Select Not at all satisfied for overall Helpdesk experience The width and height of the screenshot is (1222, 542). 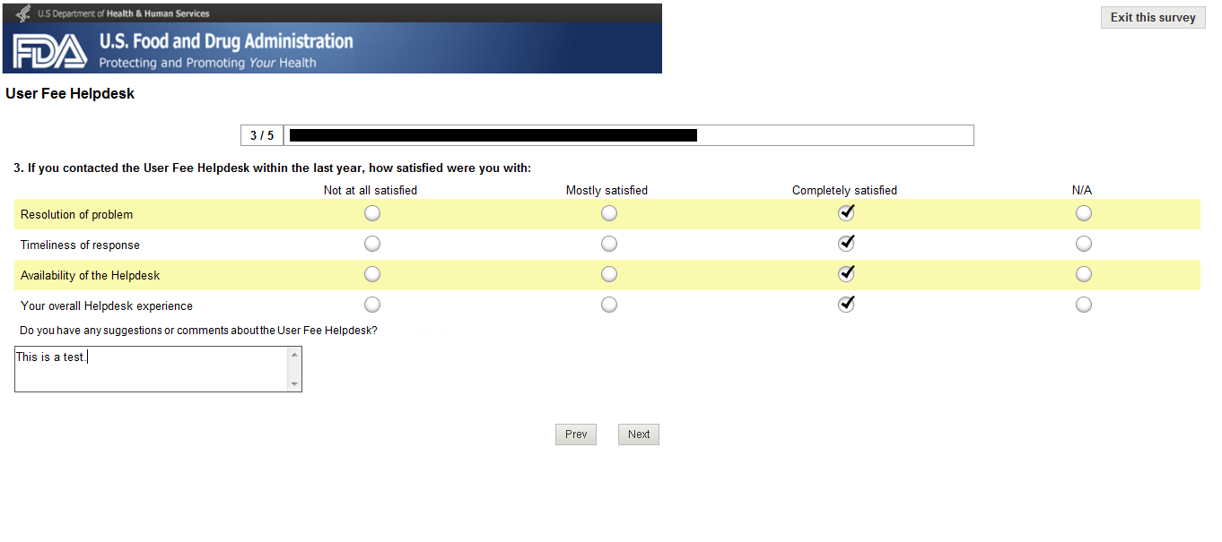pyautogui.click(x=372, y=305)
